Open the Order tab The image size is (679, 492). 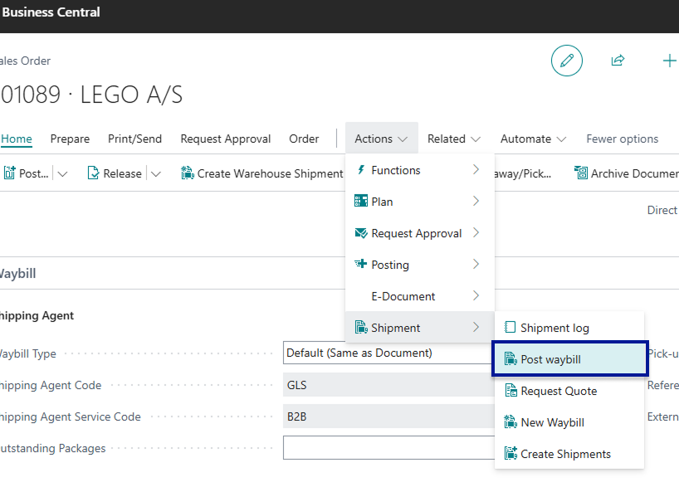tap(304, 139)
